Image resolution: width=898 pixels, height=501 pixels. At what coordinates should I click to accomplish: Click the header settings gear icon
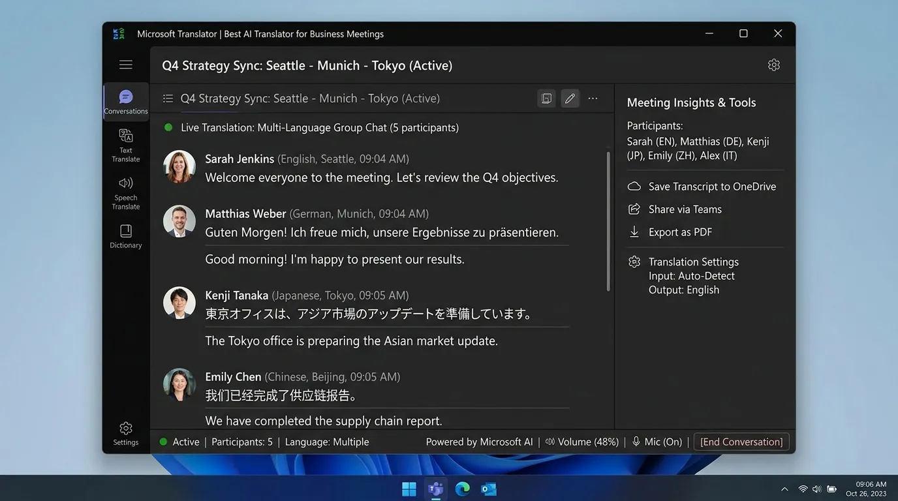point(774,65)
